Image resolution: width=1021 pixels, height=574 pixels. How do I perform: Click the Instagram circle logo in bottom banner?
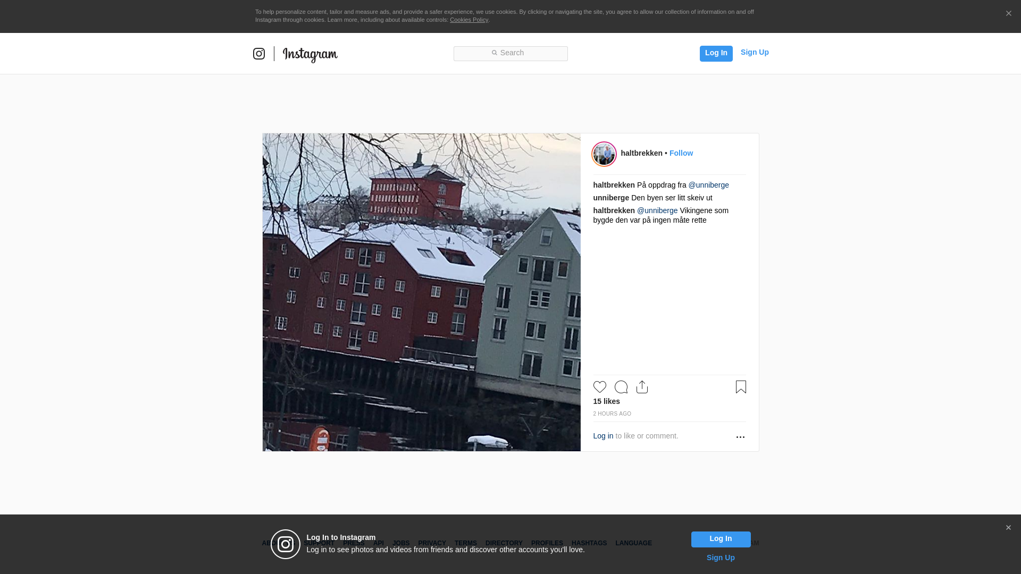pyautogui.click(x=286, y=544)
